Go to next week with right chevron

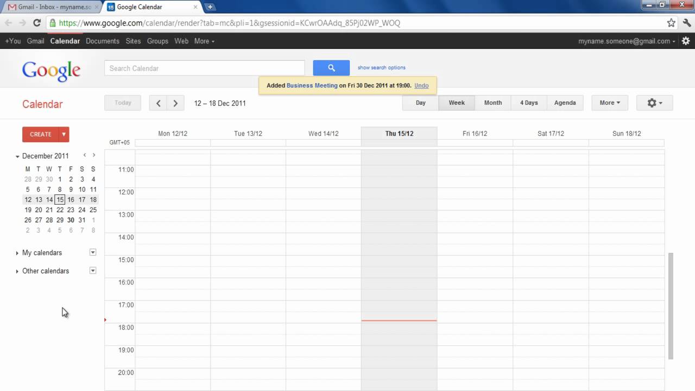click(x=175, y=103)
